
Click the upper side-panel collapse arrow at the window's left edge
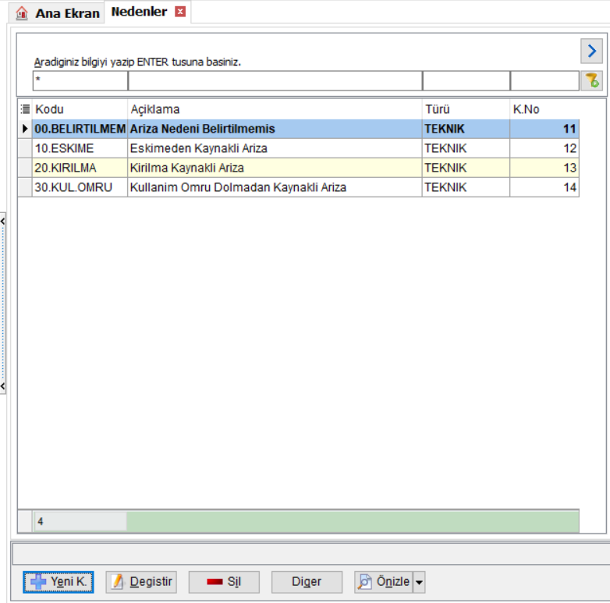(2, 222)
